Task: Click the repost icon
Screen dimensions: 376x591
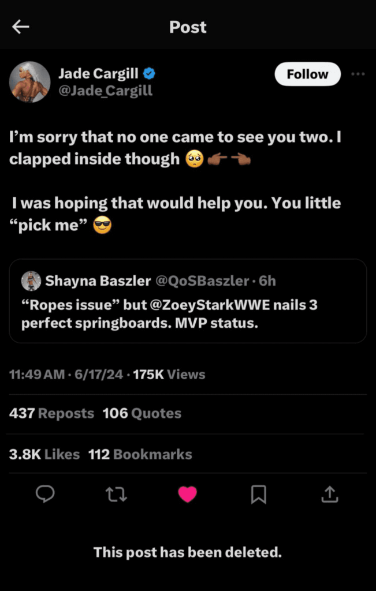Action: (117, 494)
